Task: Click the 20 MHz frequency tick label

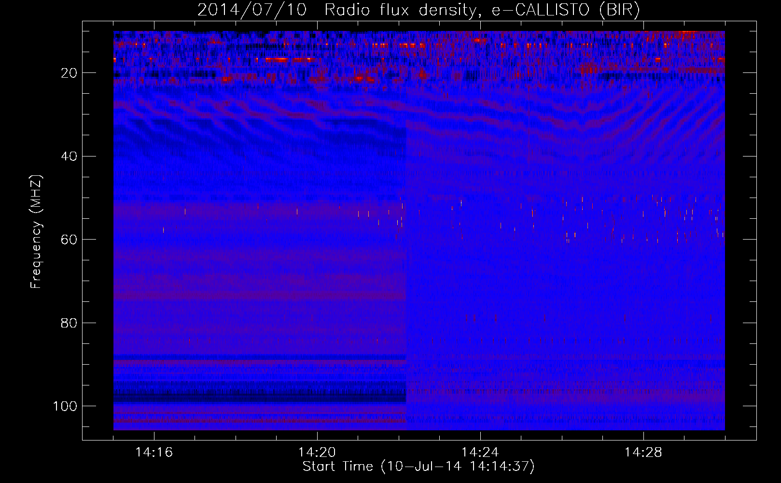Action: [x=70, y=73]
